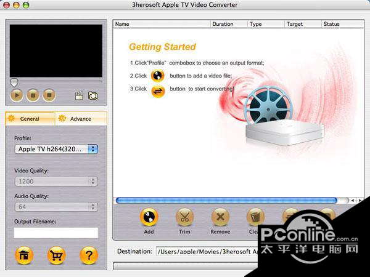This screenshot has height=277, width=370.
Task: Click the Trim scissors button
Action: coord(184,217)
